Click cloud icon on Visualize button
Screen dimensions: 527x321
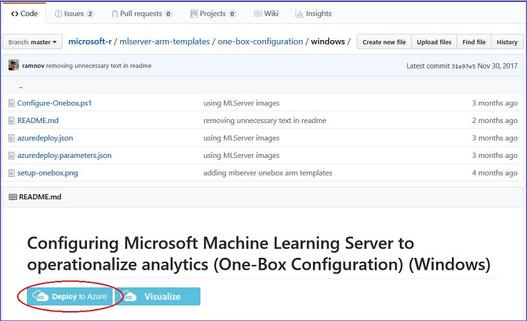[130, 296]
